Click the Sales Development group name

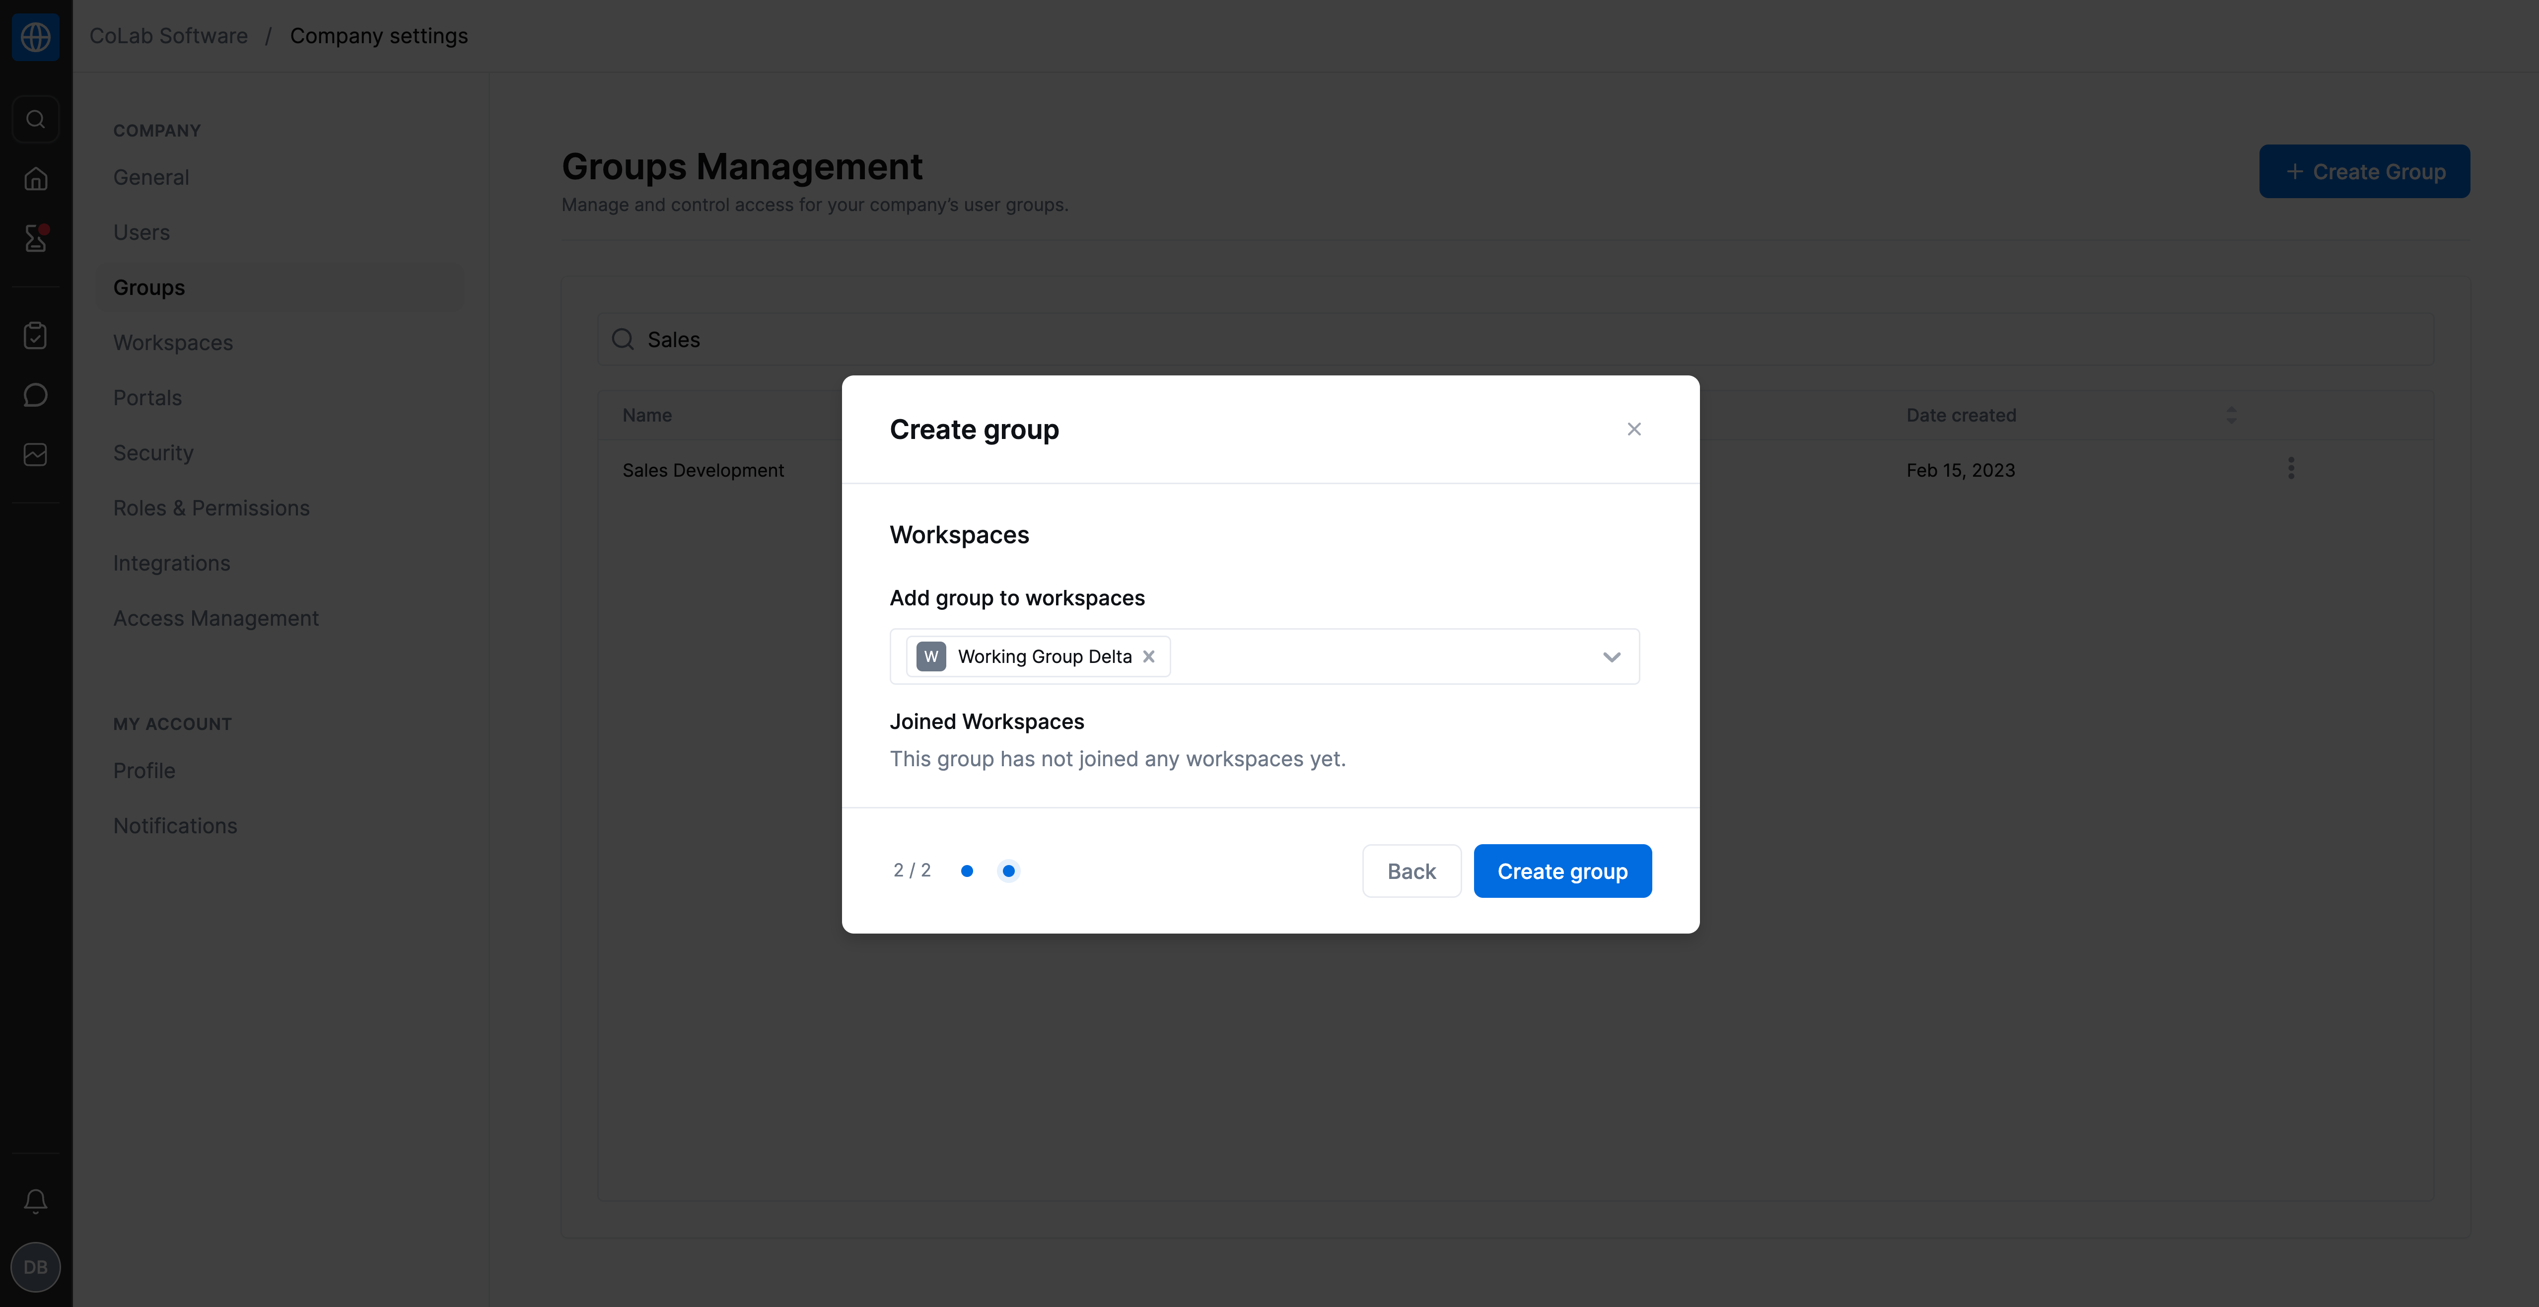tap(703, 470)
